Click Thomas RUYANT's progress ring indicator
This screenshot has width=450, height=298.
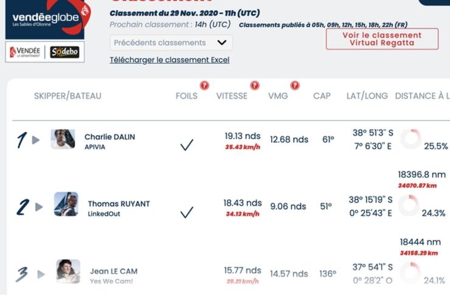click(409, 206)
